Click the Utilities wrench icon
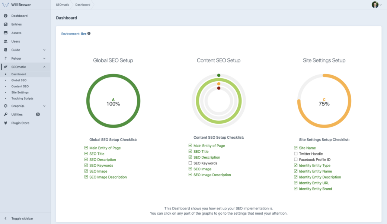Image resolution: width=387 pixels, height=224 pixels. pyautogui.click(x=6, y=114)
